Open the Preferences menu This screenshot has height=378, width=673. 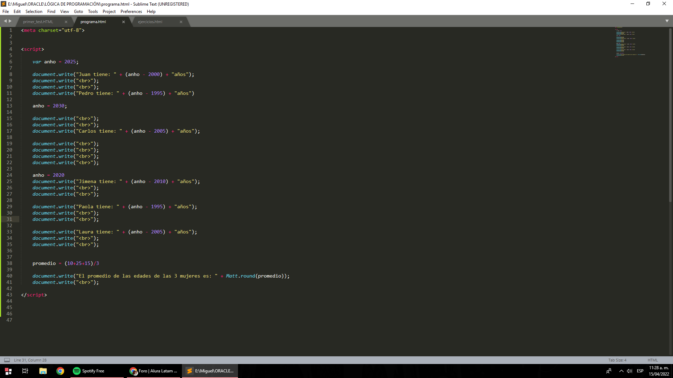131,12
